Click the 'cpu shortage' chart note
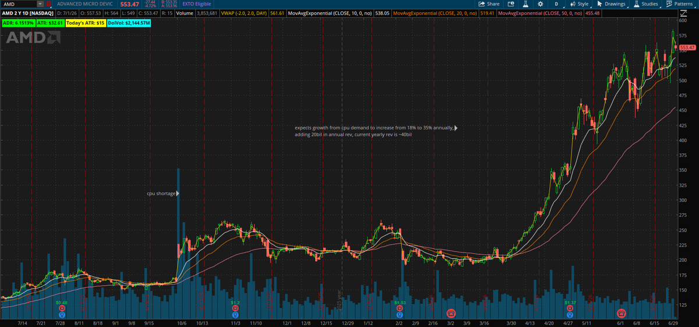Screen dimensions: 699x327 pyautogui.click(x=161, y=193)
